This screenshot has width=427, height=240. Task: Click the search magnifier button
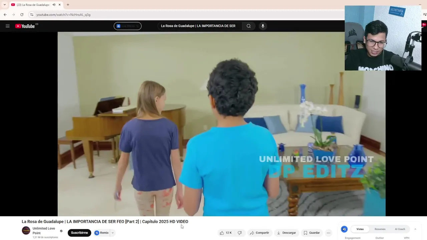pos(249,26)
